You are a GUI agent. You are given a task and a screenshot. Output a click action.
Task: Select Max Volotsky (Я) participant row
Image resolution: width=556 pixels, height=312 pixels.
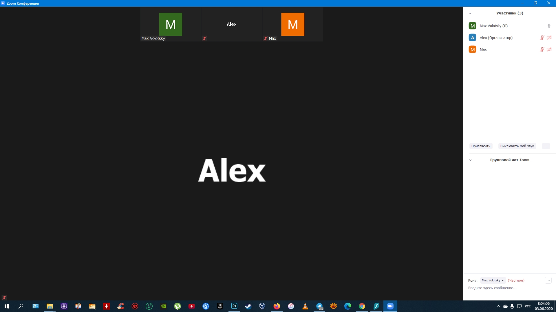coord(510,26)
